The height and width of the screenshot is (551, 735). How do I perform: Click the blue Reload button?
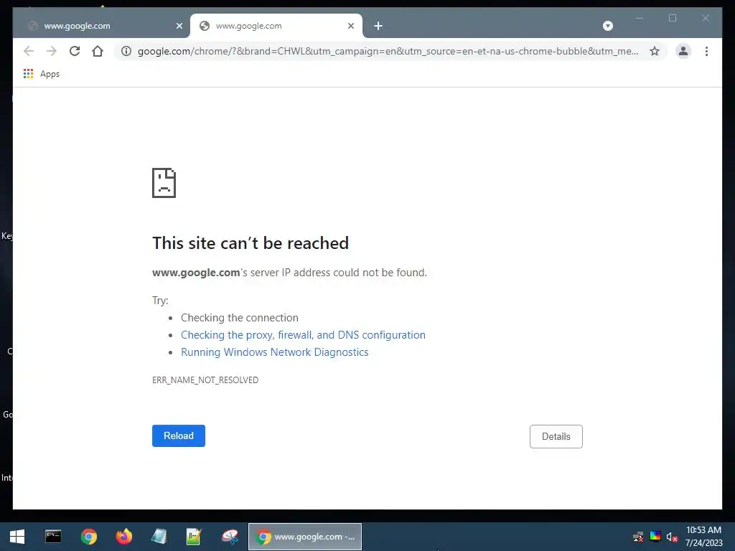pyautogui.click(x=179, y=435)
